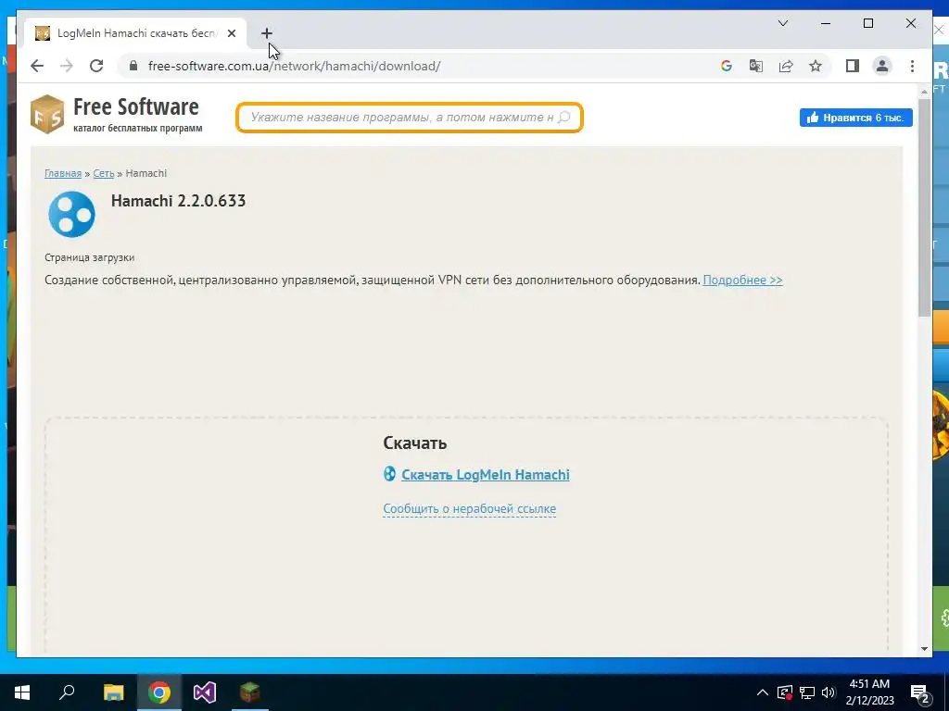This screenshot has height=711, width=949.
Task: Click Сообщить о нерабочей ссылке link
Action: [x=469, y=509]
